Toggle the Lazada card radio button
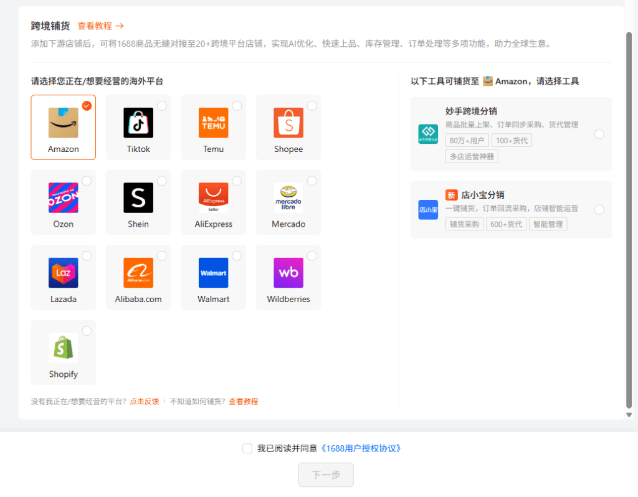The image size is (638, 497). pyautogui.click(x=87, y=256)
